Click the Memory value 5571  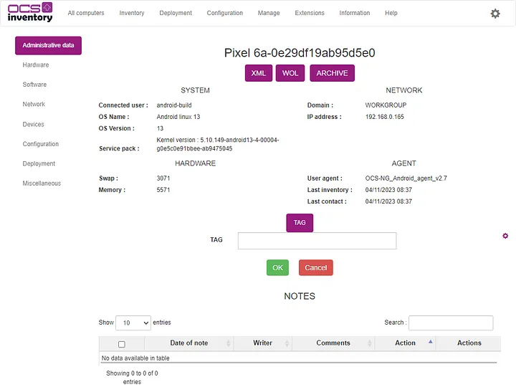(x=163, y=190)
